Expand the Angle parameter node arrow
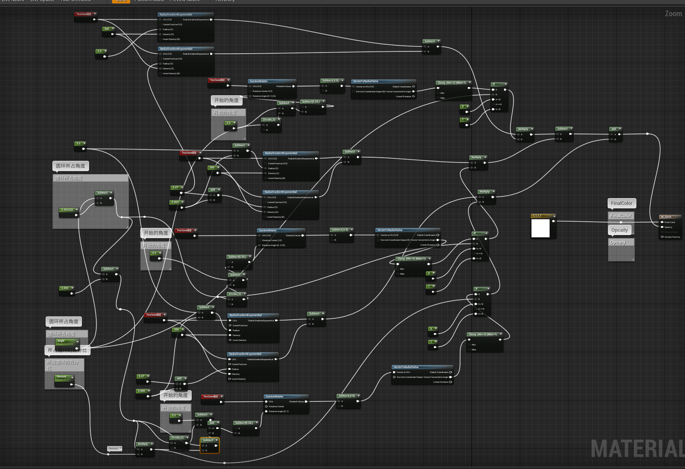 coord(77,342)
